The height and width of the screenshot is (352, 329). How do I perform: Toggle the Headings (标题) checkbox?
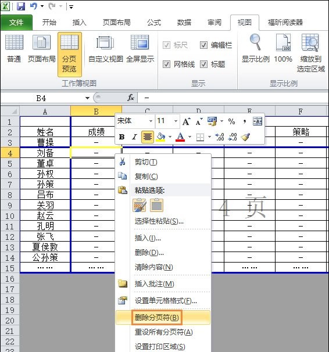tap(203, 64)
